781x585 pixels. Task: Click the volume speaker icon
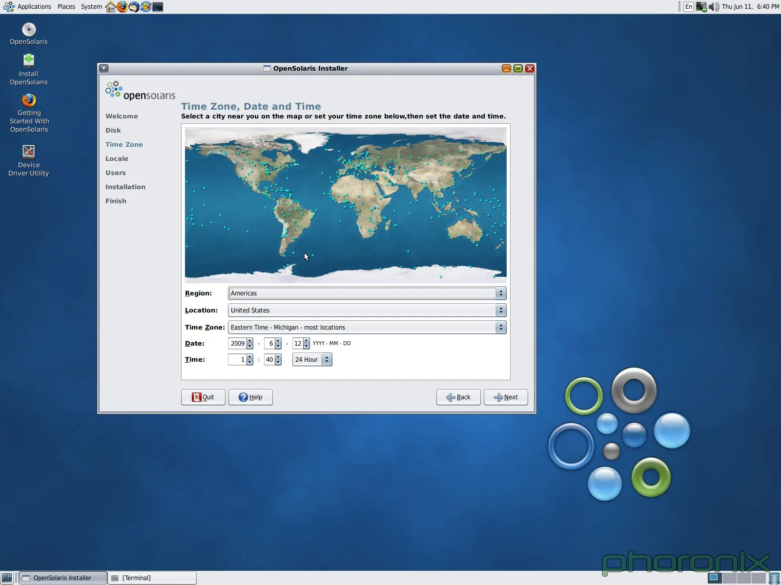click(714, 7)
